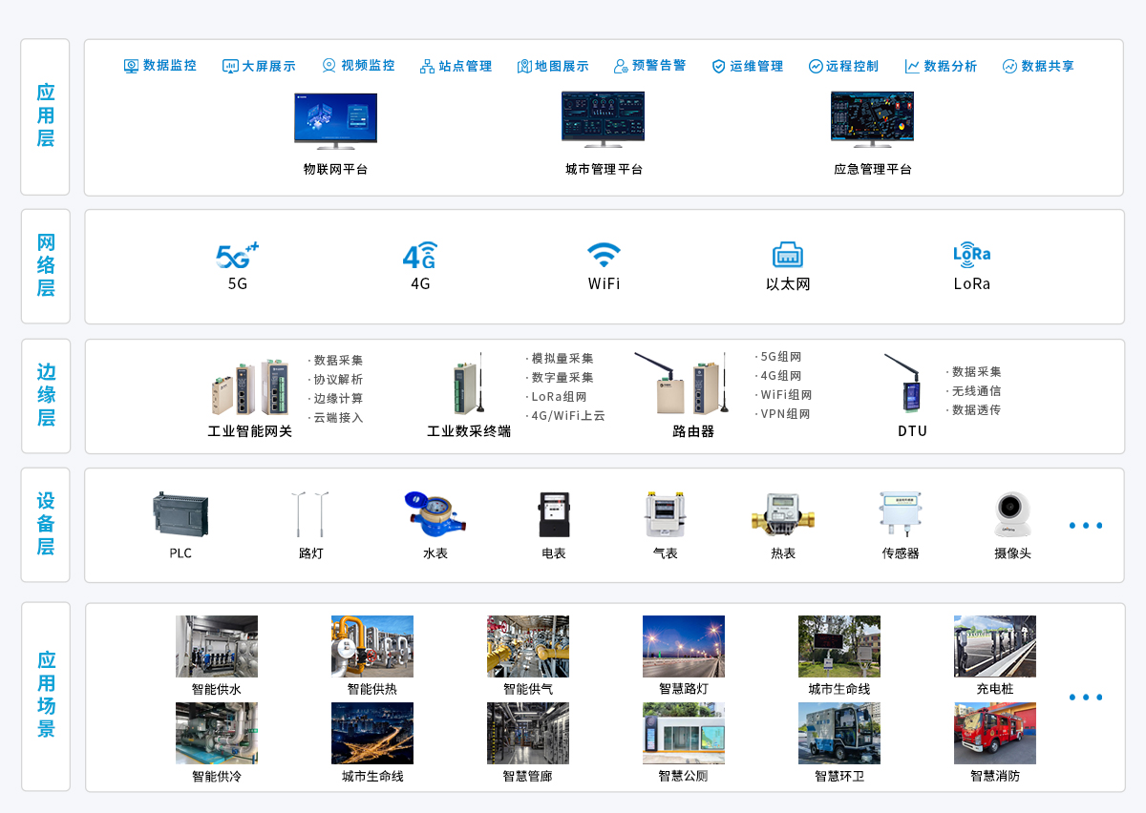Click the WiFi signal icon

[x=604, y=256]
